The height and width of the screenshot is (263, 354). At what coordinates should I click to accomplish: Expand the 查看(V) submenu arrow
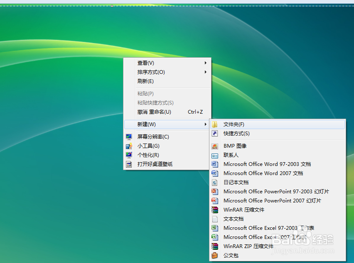tap(205, 63)
